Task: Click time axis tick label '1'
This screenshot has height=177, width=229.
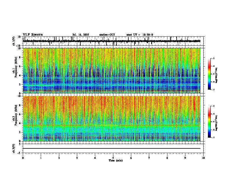Action: click(41, 158)
